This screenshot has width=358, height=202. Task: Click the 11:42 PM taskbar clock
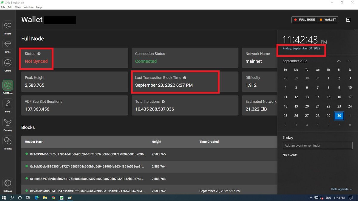click(x=340, y=198)
